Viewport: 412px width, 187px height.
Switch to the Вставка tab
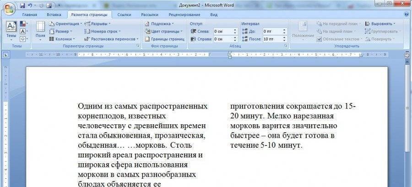(x=54, y=15)
